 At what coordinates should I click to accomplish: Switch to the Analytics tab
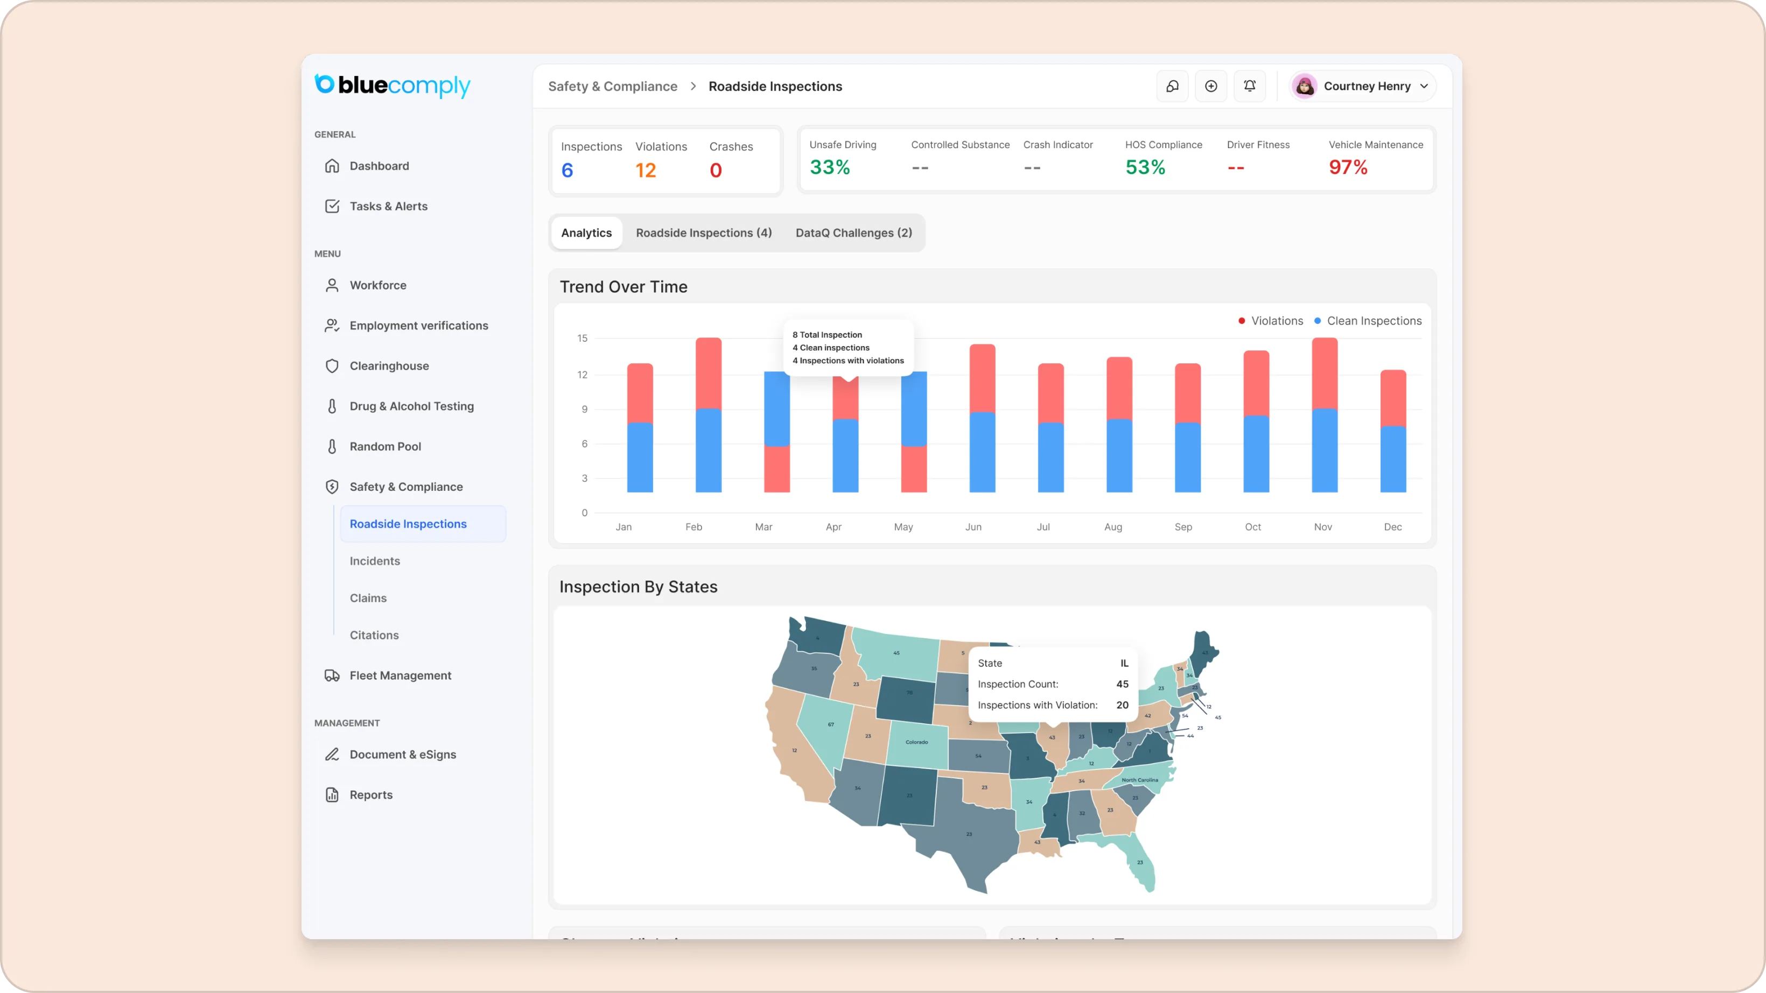[586, 233]
